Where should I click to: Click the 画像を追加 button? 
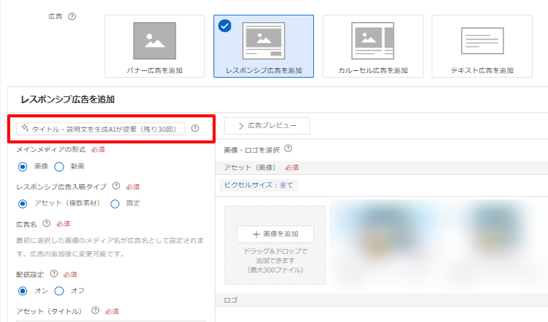coord(275,234)
